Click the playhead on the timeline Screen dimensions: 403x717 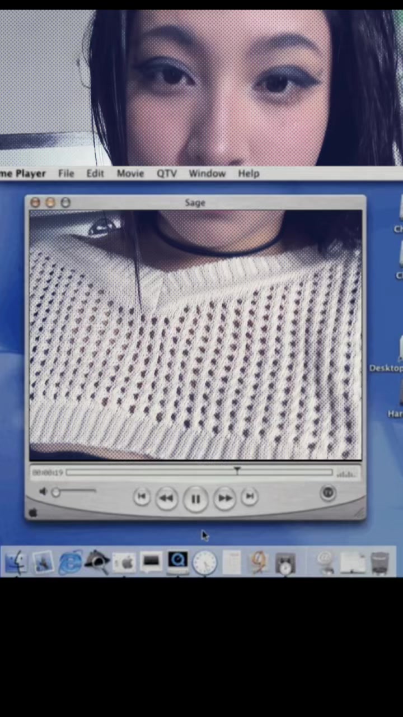pyautogui.click(x=237, y=471)
